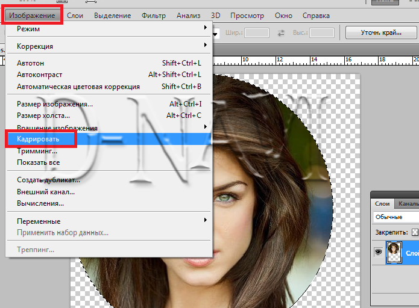This screenshot has height=308, width=419.
Task: Choose Тримминг menu item
Action: tap(109, 151)
